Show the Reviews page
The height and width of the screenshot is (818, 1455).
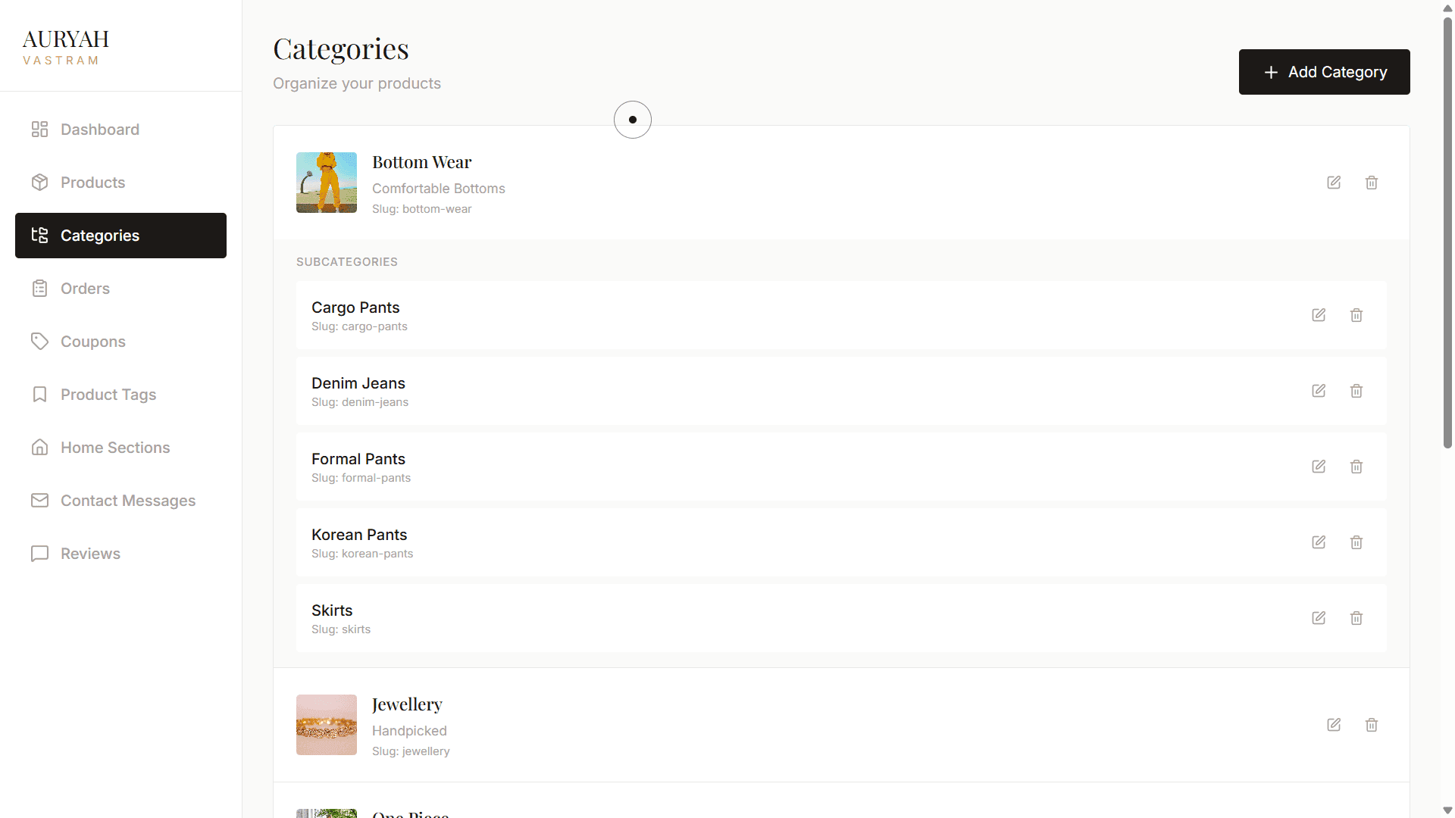tap(120, 554)
